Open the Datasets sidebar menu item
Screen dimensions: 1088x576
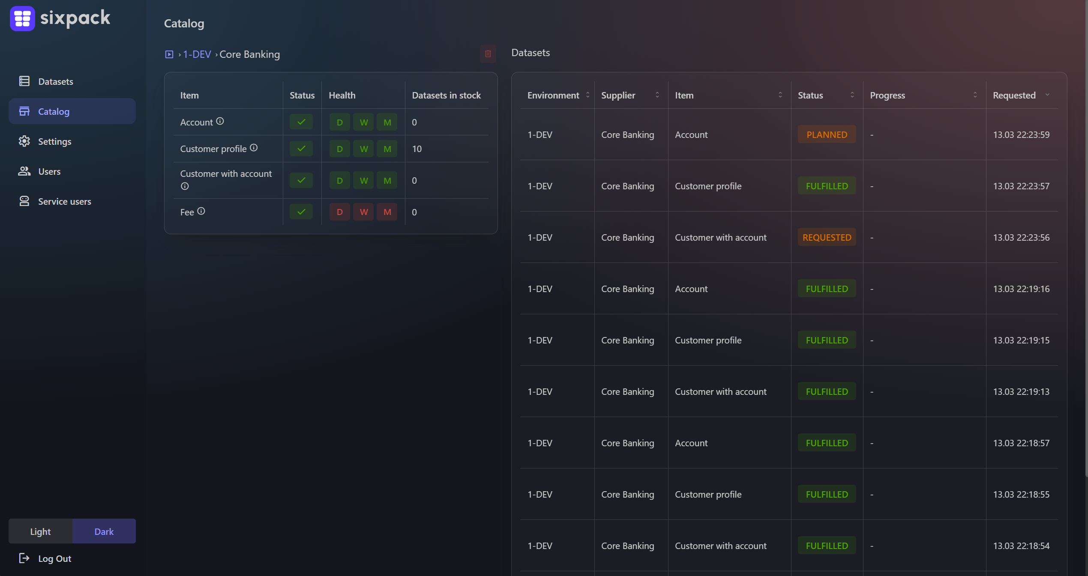(x=55, y=81)
